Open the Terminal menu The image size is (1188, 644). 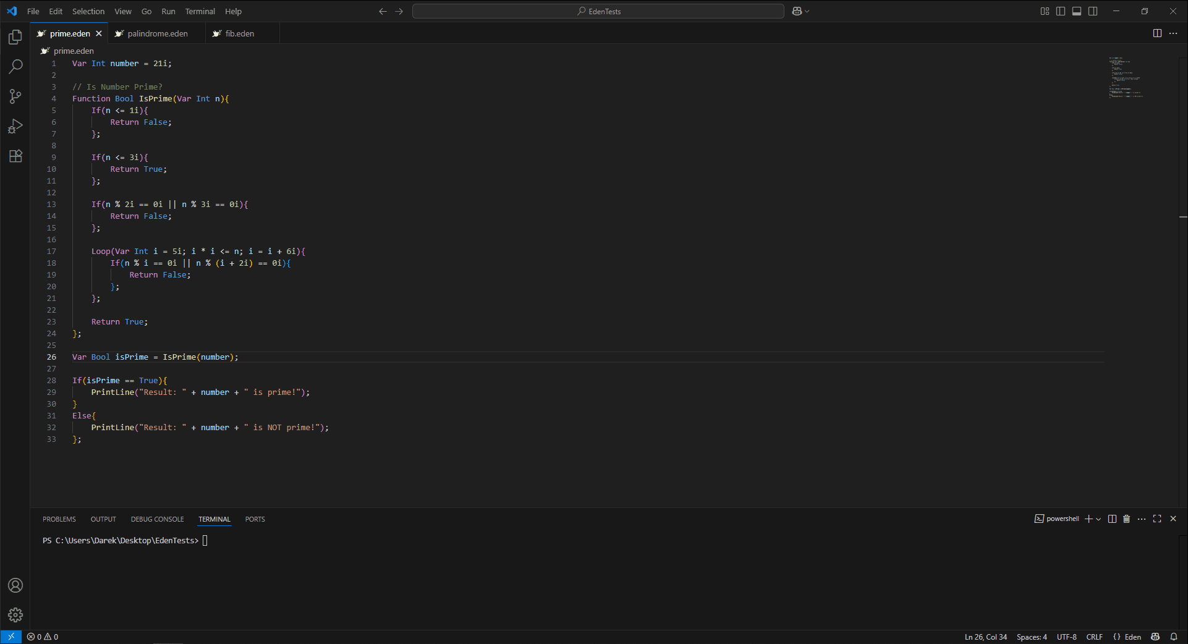coord(200,11)
